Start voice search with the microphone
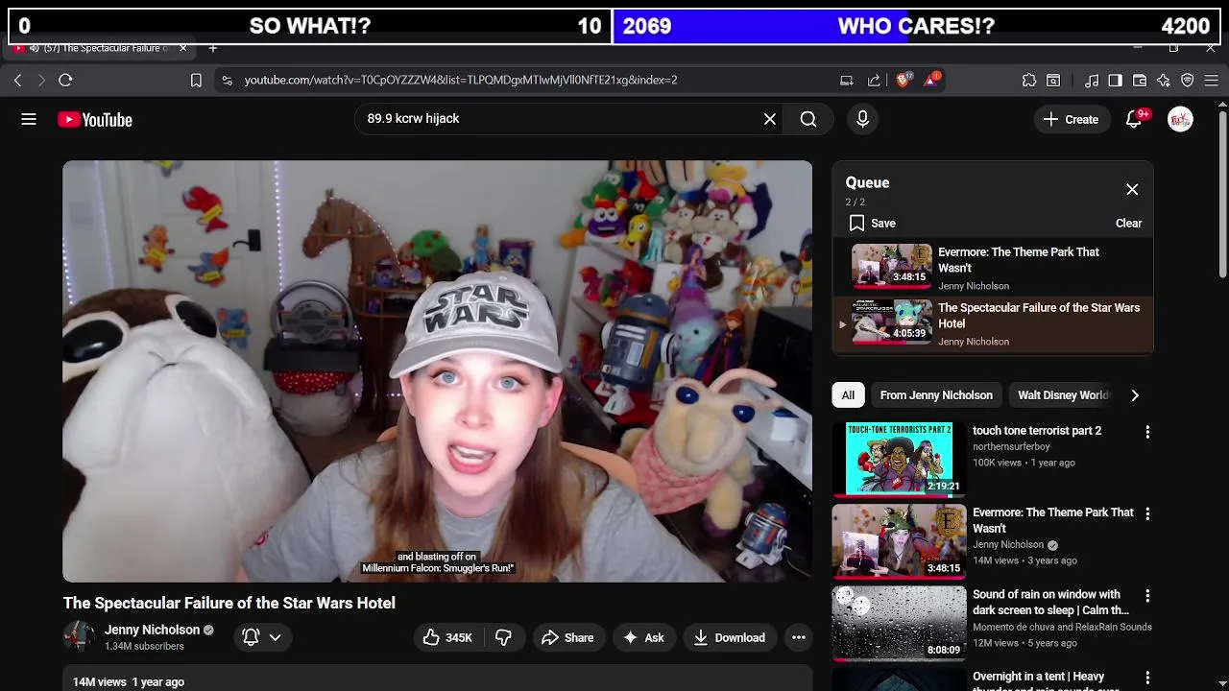1229x691 pixels. (862, 119)
